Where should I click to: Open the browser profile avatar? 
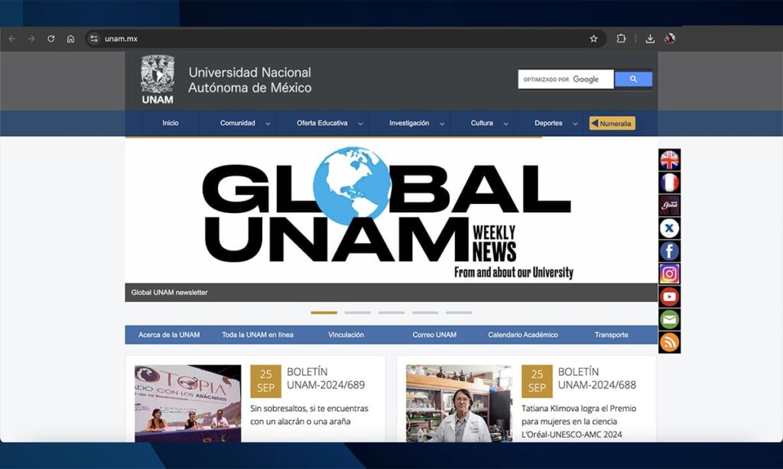[670, 38]
